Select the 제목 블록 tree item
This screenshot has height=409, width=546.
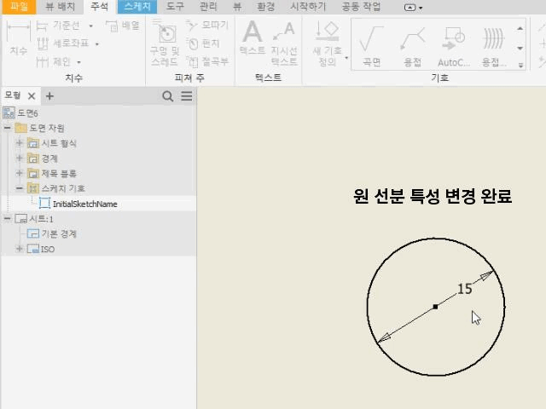tap(52, 174)
